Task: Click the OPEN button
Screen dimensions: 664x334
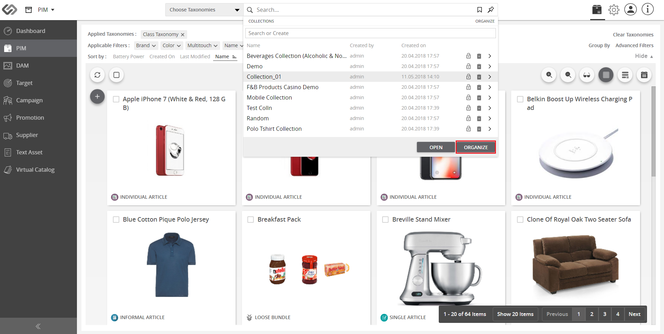Action: tap(436, 147)
